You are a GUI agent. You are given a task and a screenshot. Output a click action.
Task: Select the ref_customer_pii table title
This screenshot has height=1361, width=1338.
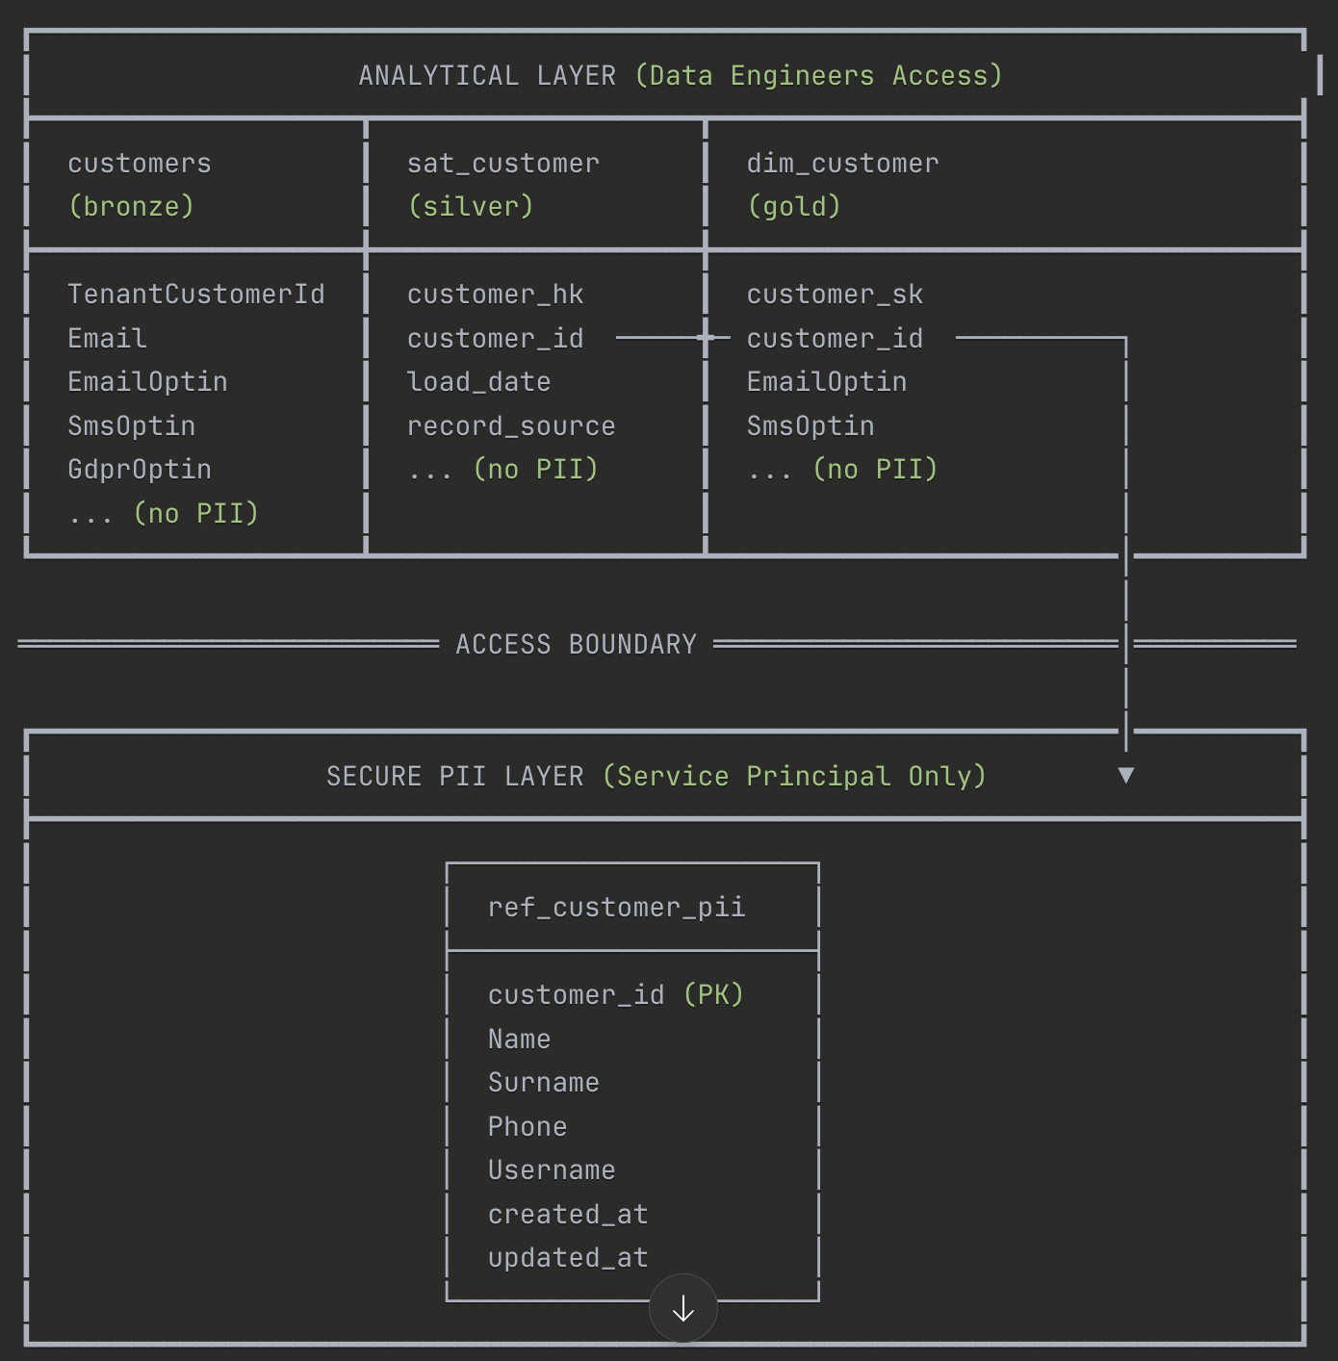(x=617, y=908)
